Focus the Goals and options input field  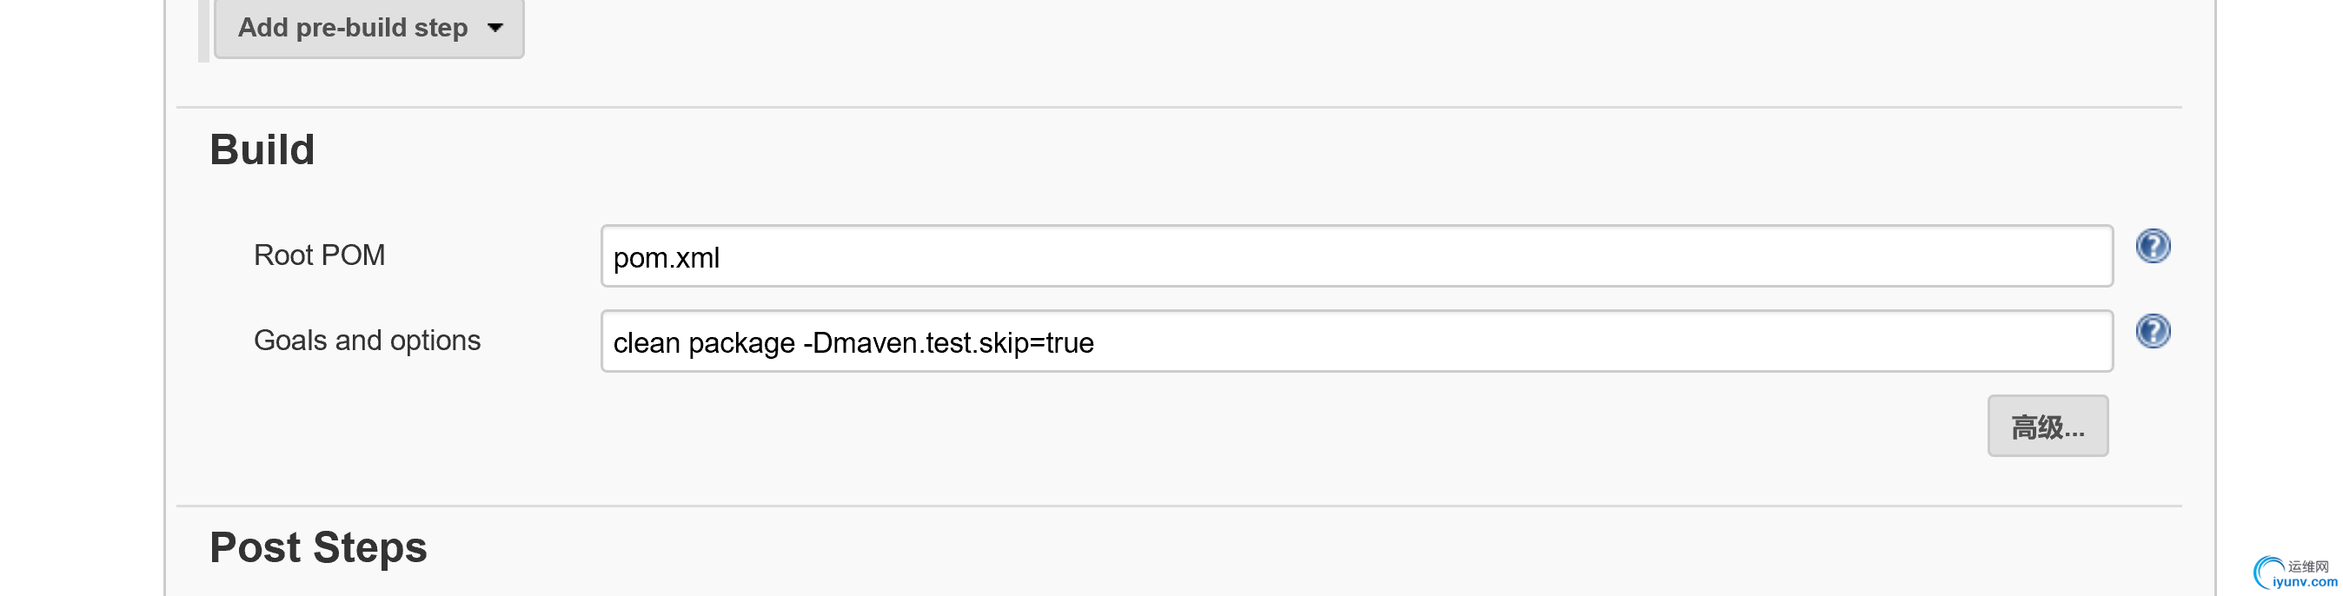1546,342
